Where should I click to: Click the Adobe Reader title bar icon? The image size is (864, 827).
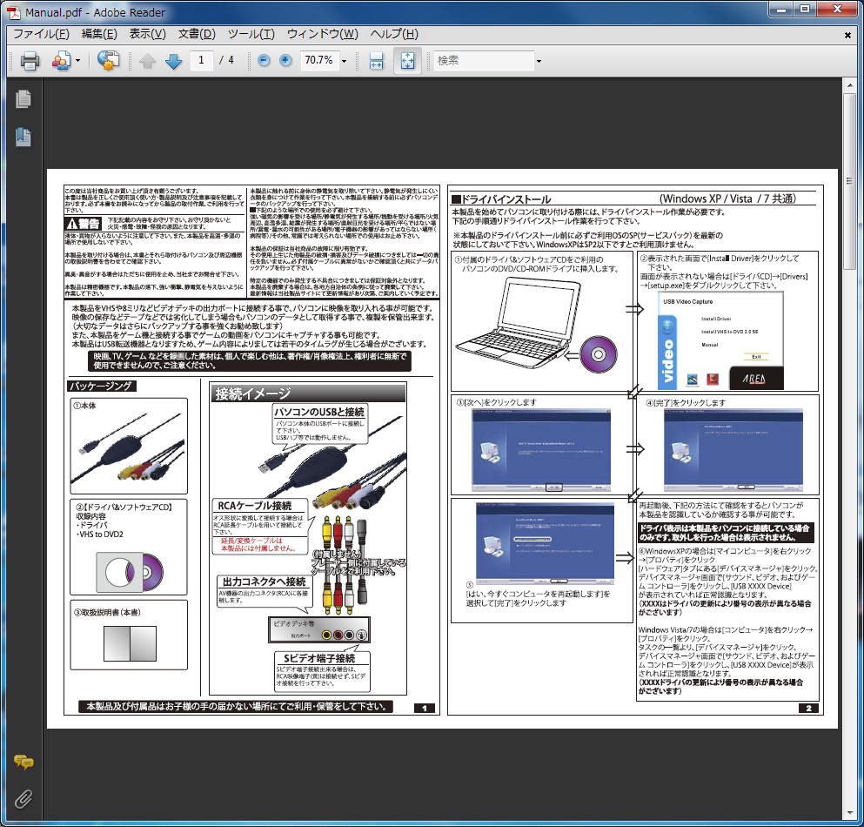pos(13,12)
